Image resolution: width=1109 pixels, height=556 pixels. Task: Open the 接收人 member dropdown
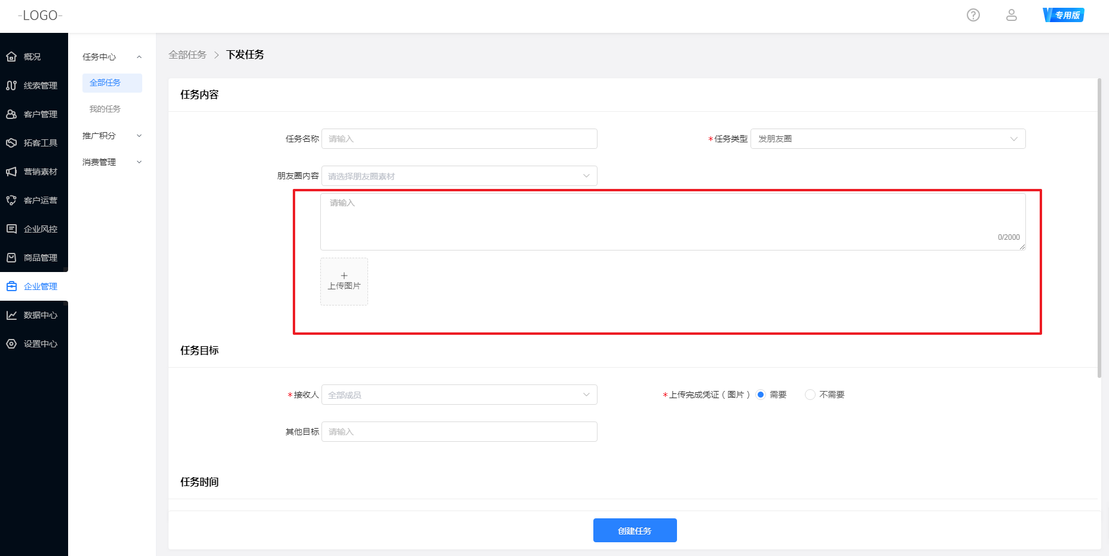(459, 395)
